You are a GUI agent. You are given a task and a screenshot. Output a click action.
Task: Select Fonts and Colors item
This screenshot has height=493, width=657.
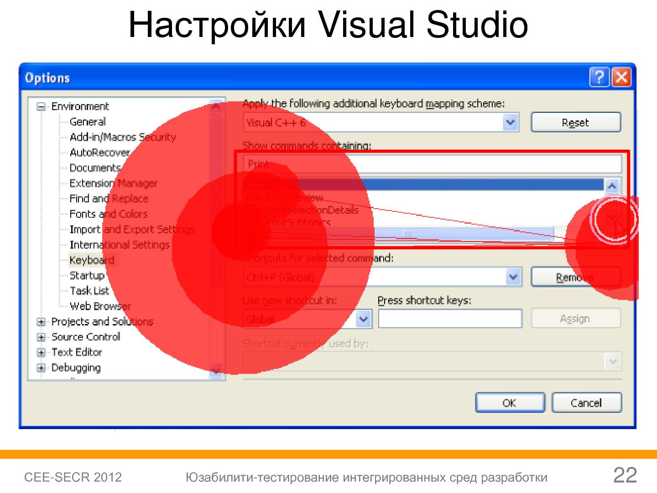[x=108, y=214]
